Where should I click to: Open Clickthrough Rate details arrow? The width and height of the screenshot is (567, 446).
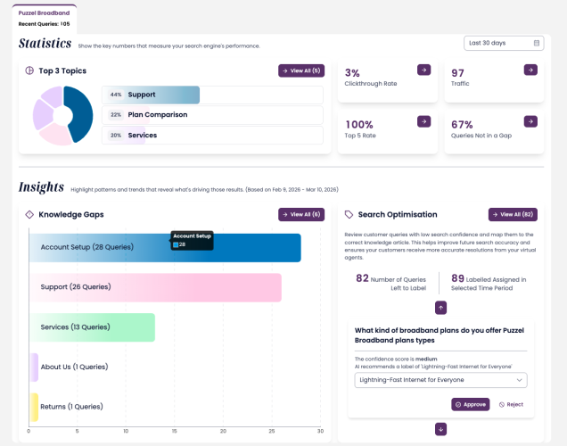click(423, 70)
